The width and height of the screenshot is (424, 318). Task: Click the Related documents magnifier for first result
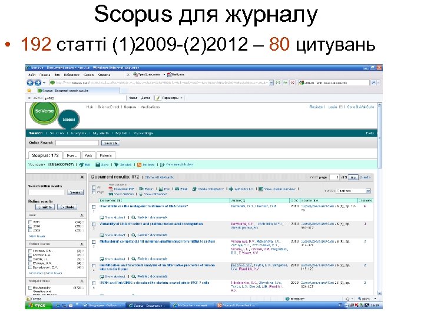[133, 217]
